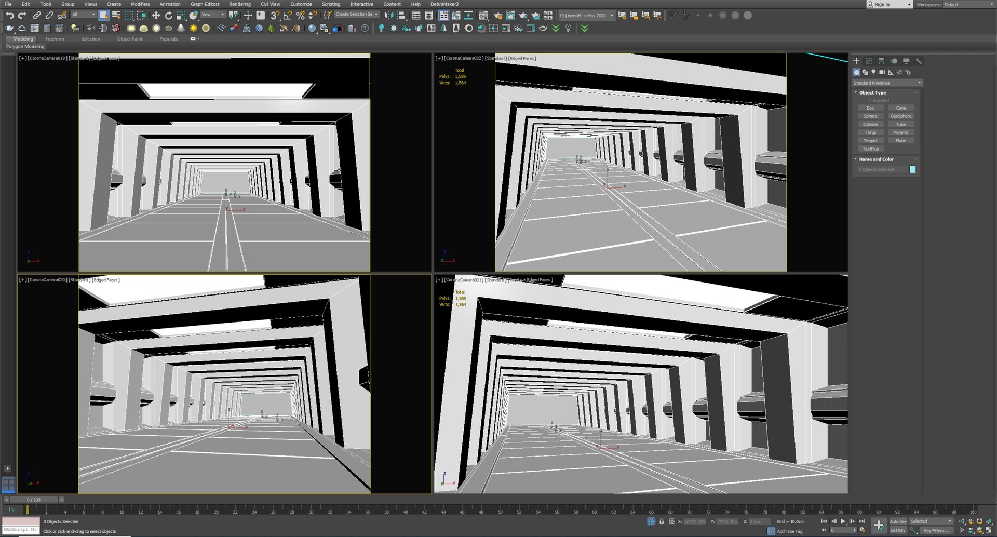Click the Select and Link chain icon
997x537 pixels.
[37, 16]
